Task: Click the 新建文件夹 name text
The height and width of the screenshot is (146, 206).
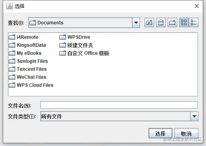Action: [80, 45]
